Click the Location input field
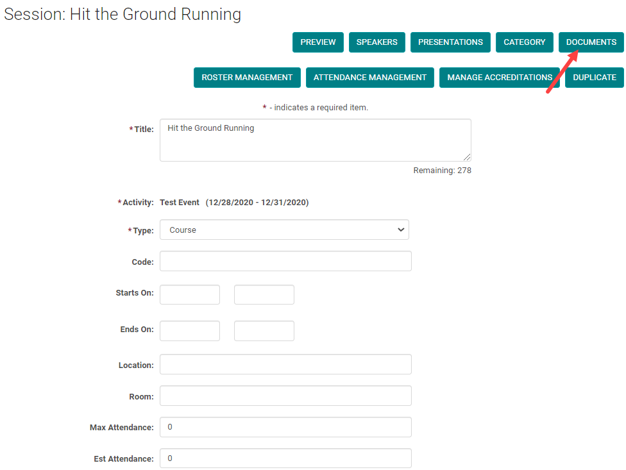Image resolution: width=626 pixels, height=470 pixels. coord(285,364)
